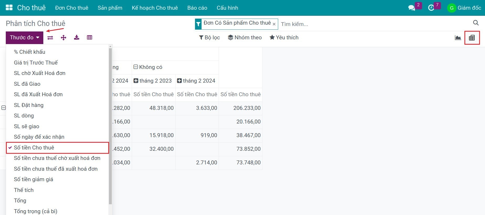The height and width of the screenshot is (215, 485).
Task: Open the Báo cáo menu
Action: pyautogui.click(x=197, y=8)
